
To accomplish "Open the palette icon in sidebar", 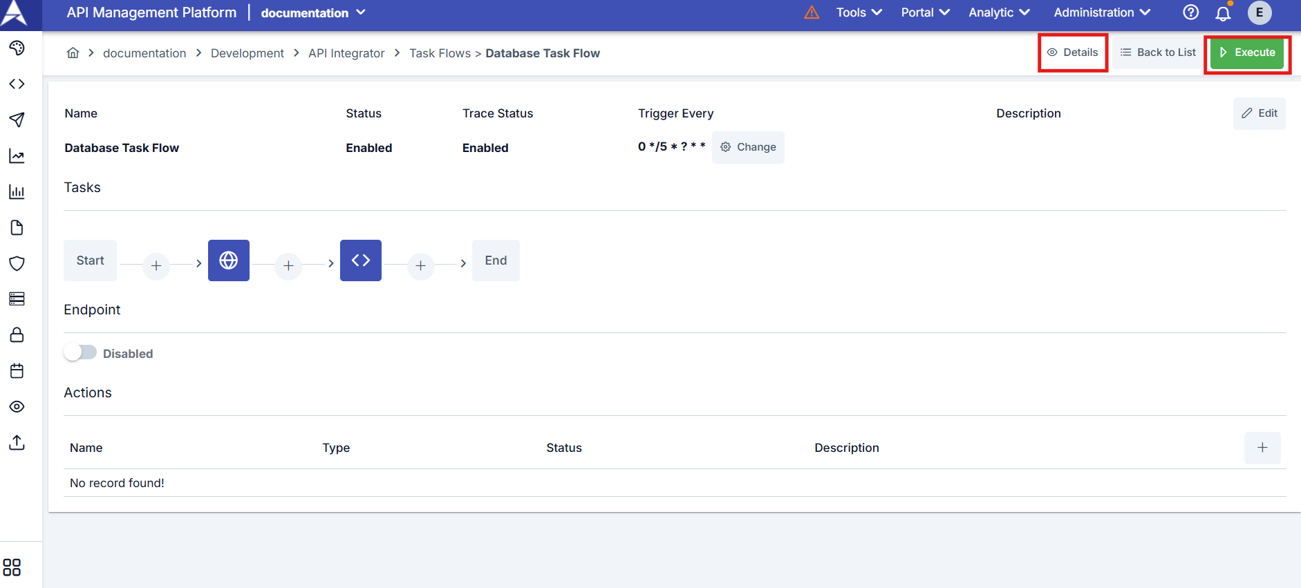I will click(17, 48).
